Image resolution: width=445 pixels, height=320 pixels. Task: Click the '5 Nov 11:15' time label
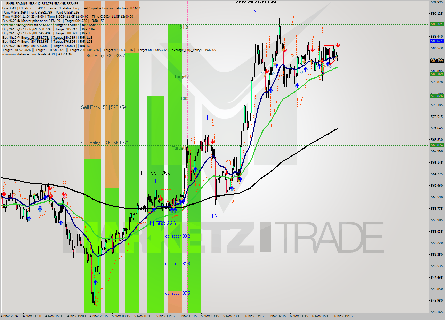[x=165, y=316]
